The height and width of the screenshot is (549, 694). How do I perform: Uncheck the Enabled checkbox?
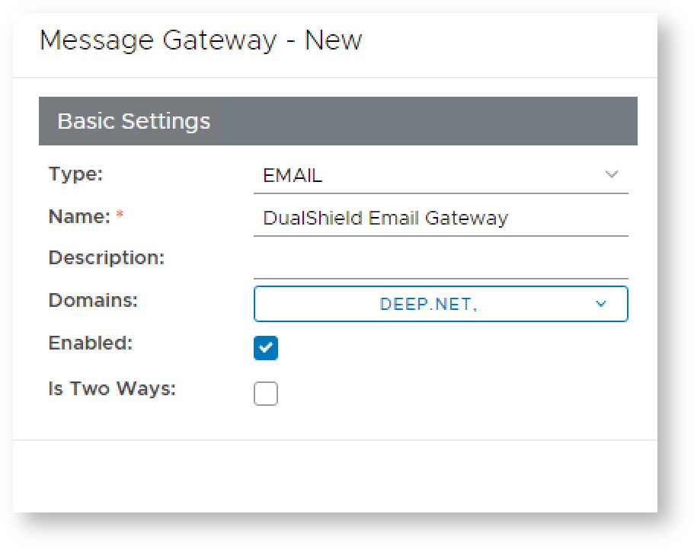pyautogui.click(x=266, y=348)
